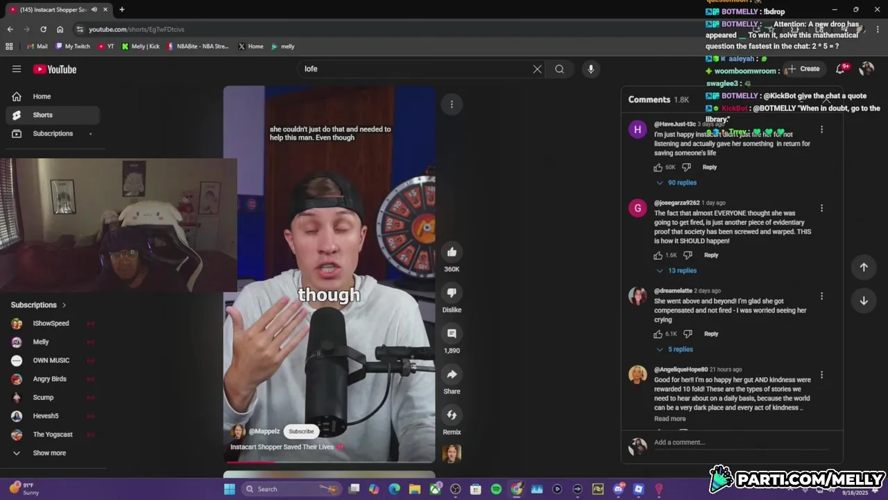Dislike the @HaveJust-t3c comment
This screenshot has width=888, height=500.
686,167
